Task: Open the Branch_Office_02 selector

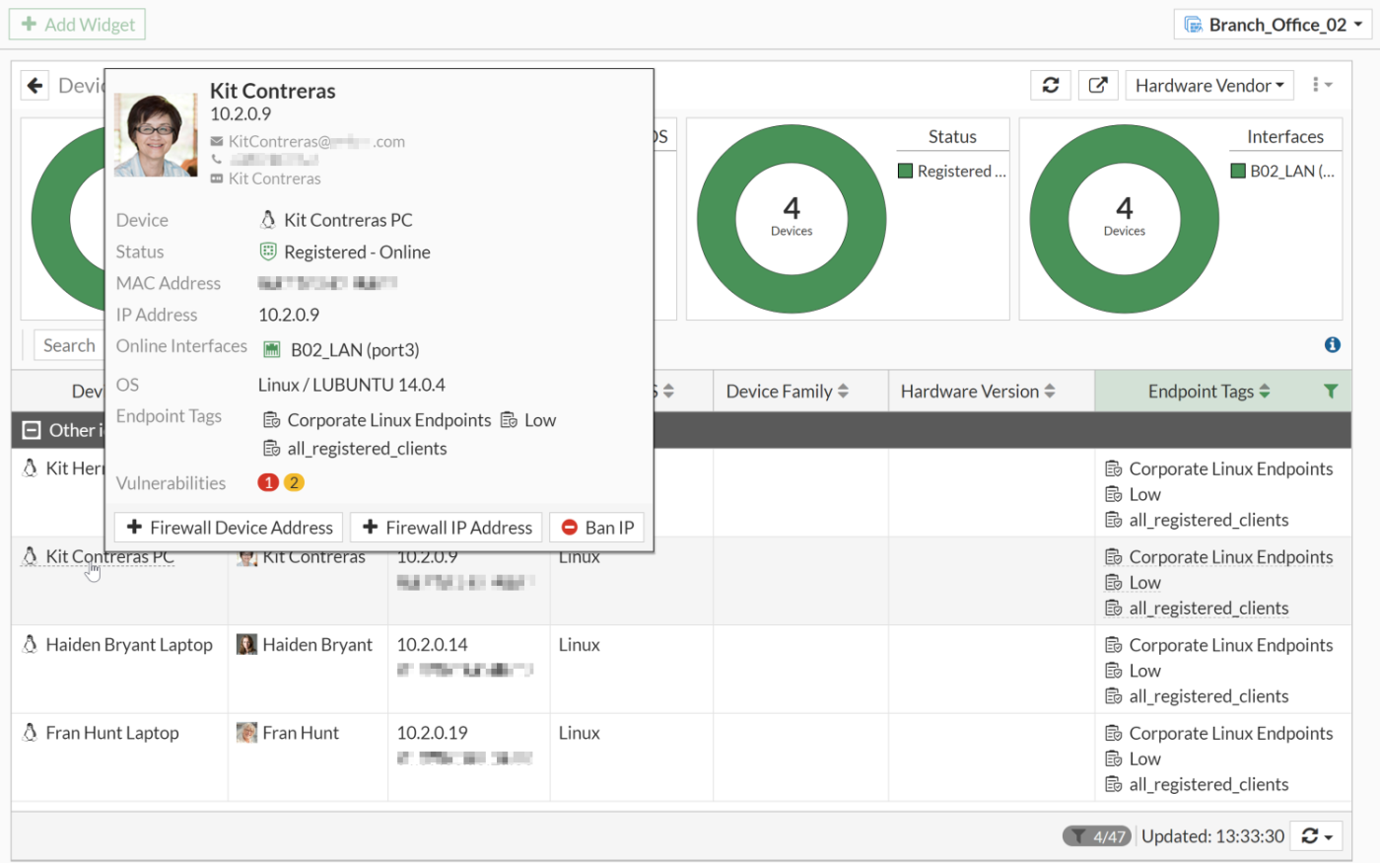Action: 1271,24
